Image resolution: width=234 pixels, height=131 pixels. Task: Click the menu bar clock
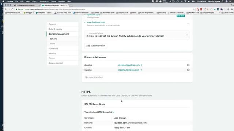[x=201, y=1]
